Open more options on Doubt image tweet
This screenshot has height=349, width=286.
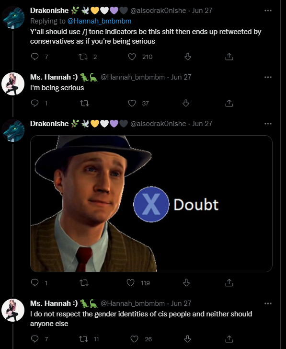(268, 124)
